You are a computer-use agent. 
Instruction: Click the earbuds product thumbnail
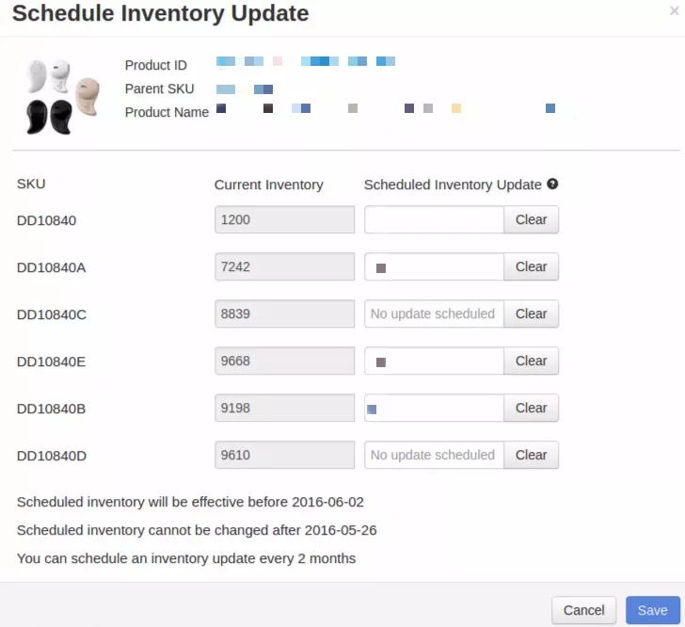click(61, 96)
